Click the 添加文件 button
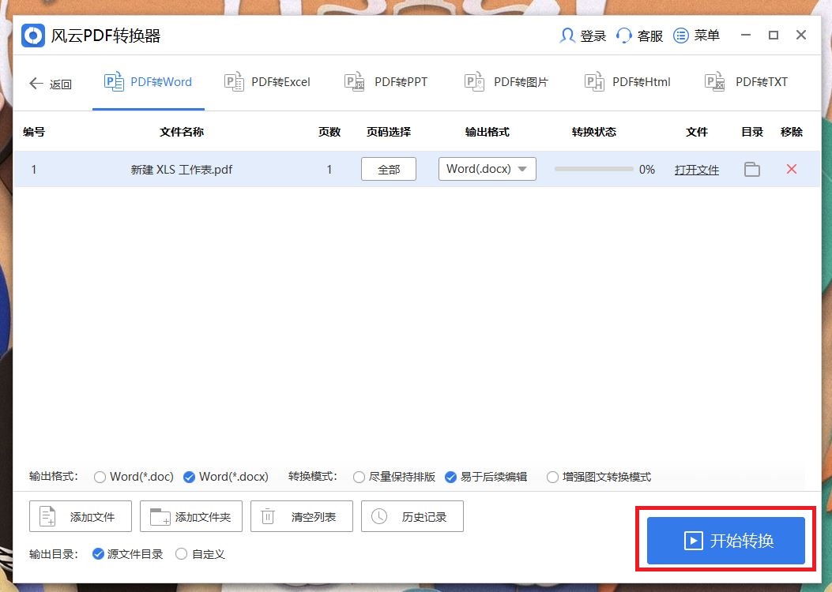The height and width of the screenshot is (592, 832). pos(80,516)
